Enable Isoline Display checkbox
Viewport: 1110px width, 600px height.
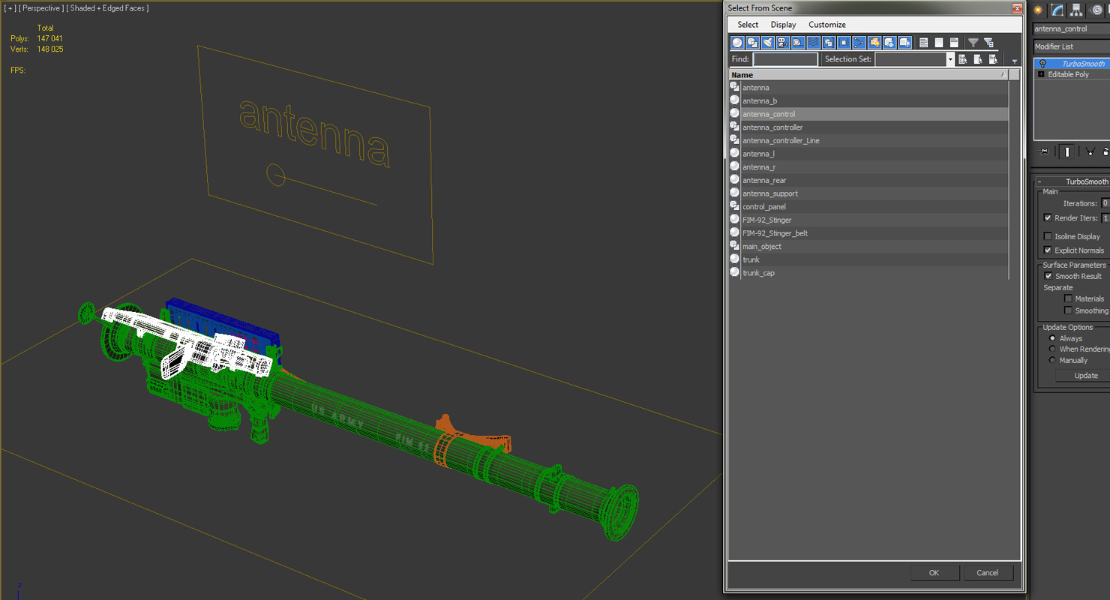(x=1048, y=236)
